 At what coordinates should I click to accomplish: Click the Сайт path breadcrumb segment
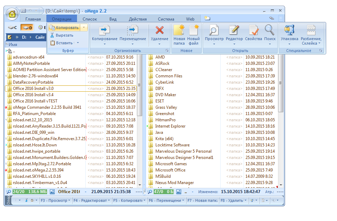[40, 37]
